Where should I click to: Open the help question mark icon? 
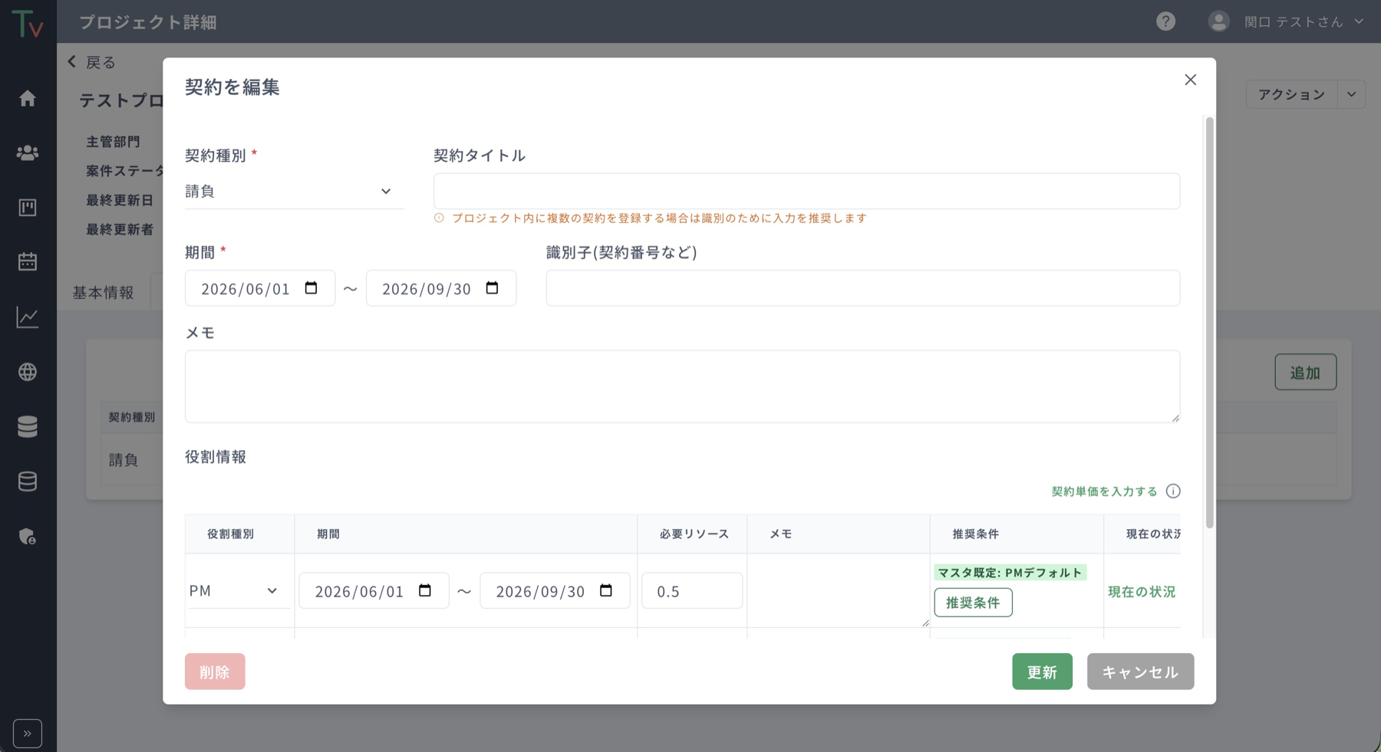pos(1166,21)
